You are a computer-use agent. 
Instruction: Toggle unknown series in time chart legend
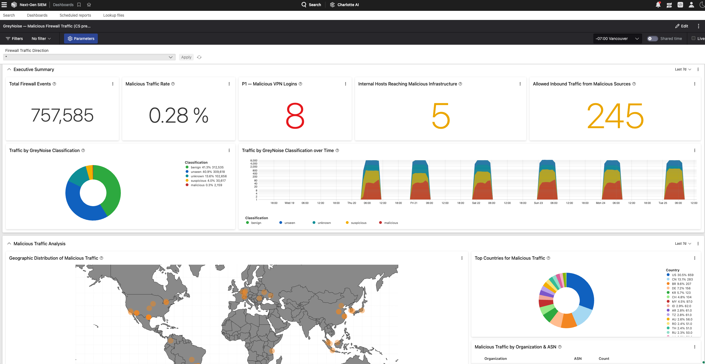[321, 223]
